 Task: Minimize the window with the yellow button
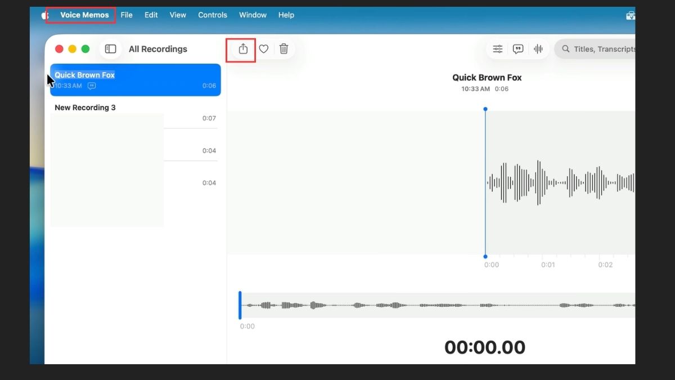(72, 49)
